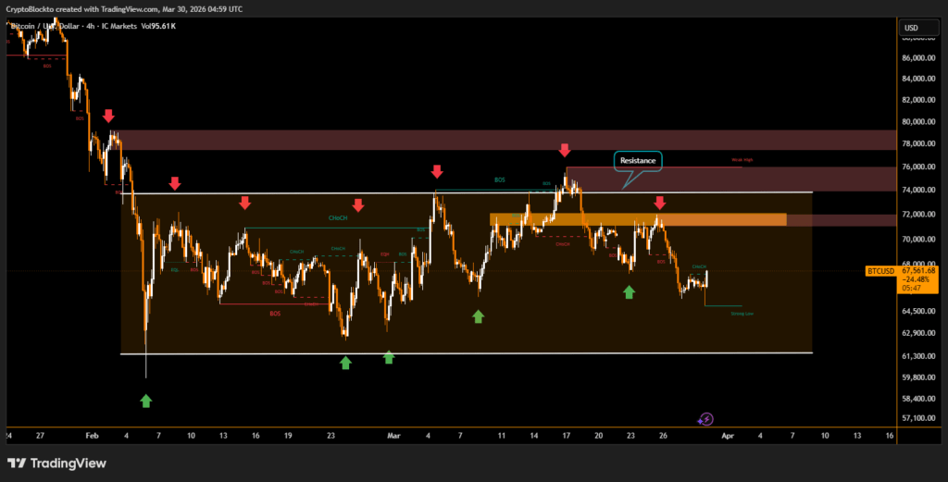Click the green up arrow near March 9 low
Screen dimensions: 948x482
pyautogui.click(x=478, y=316)
